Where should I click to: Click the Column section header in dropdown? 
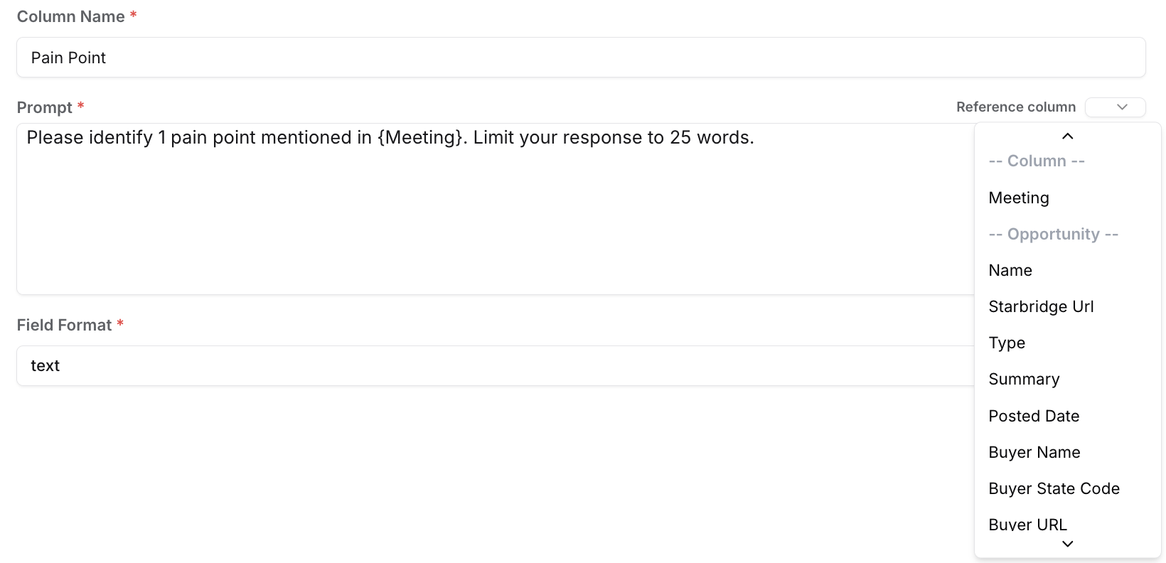(1036, 161)
